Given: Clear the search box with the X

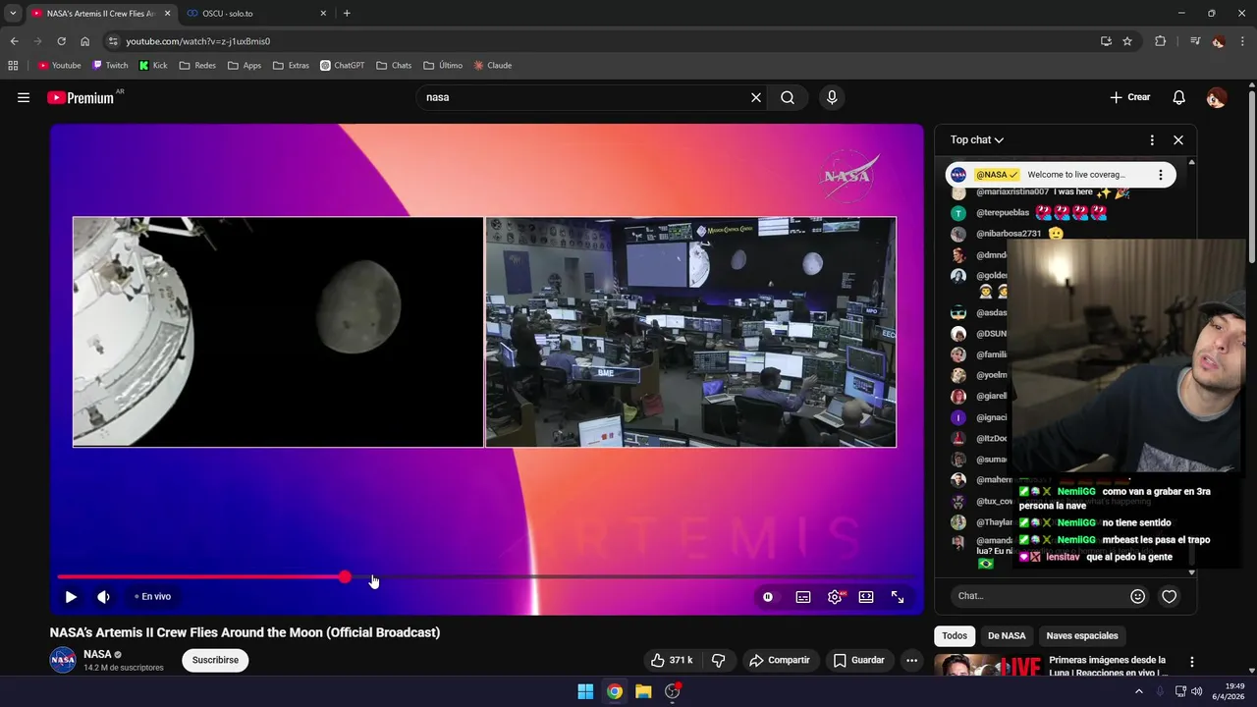Looking at the screenshot, I should (756, 97).
